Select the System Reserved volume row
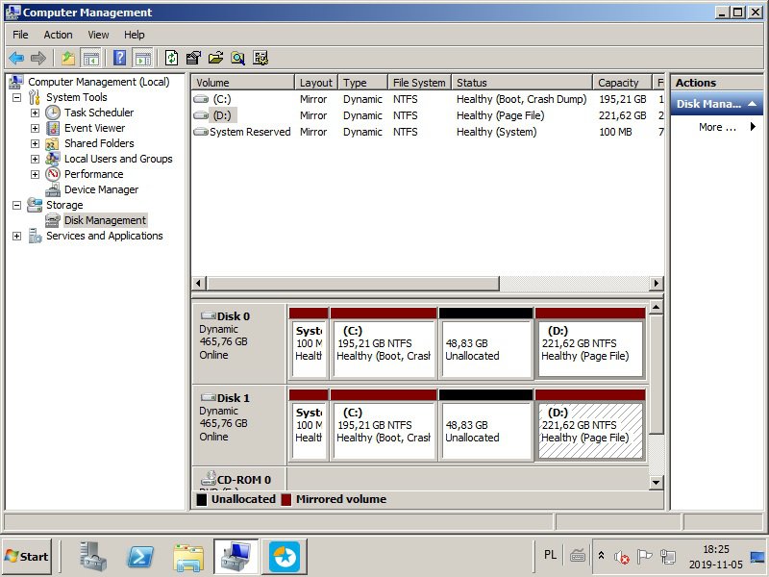The height and width of the screenshot is (577, 769). click(x=428, y=132)
